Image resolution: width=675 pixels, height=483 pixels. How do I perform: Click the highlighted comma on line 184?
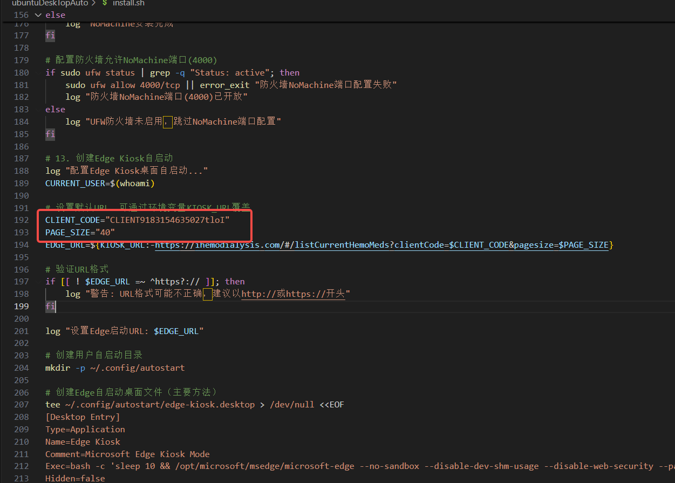[x=167, y=122]
